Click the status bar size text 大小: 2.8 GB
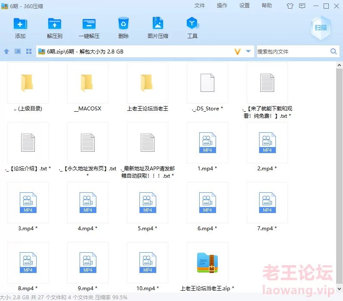 click(x=15, y=297)
